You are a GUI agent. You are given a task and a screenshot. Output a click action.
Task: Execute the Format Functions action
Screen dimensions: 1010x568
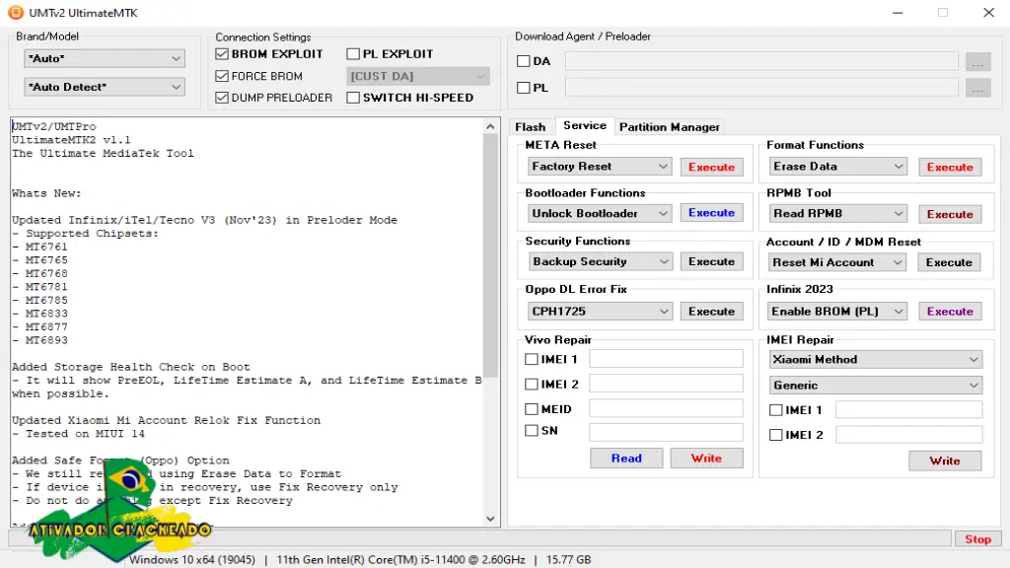[950, 167]
